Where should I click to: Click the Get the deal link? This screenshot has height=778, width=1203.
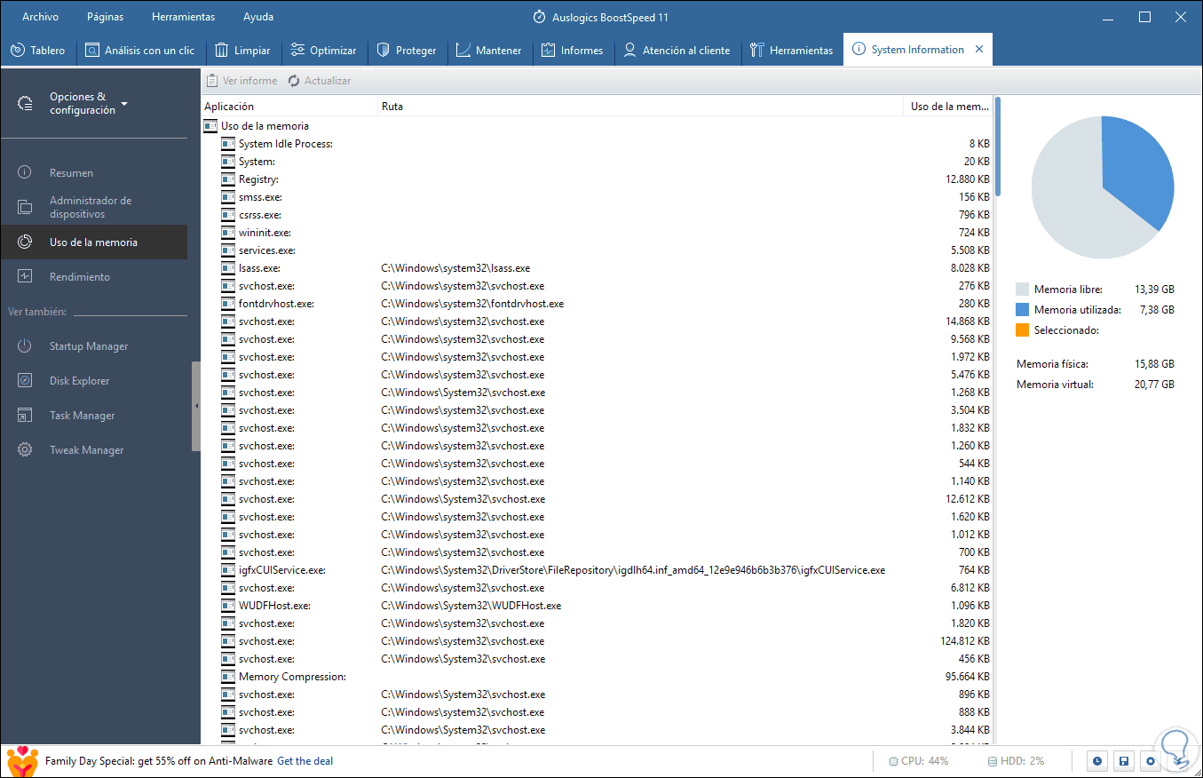(x=305, y=761)
